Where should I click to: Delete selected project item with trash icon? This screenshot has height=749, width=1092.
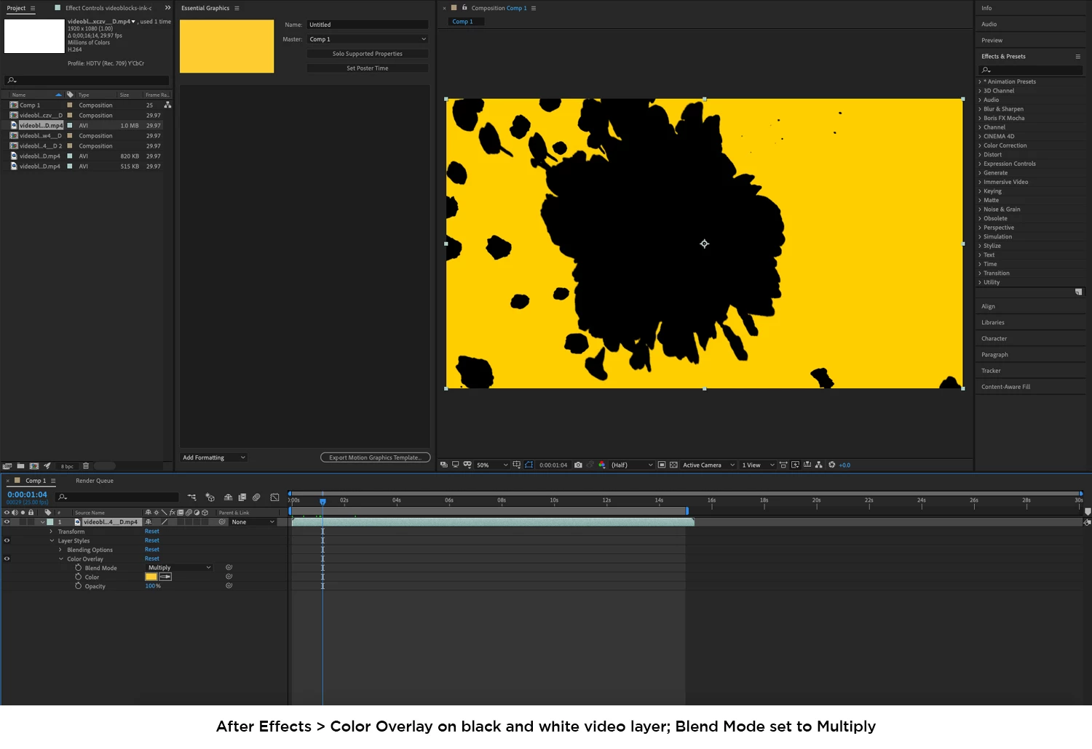85,466
